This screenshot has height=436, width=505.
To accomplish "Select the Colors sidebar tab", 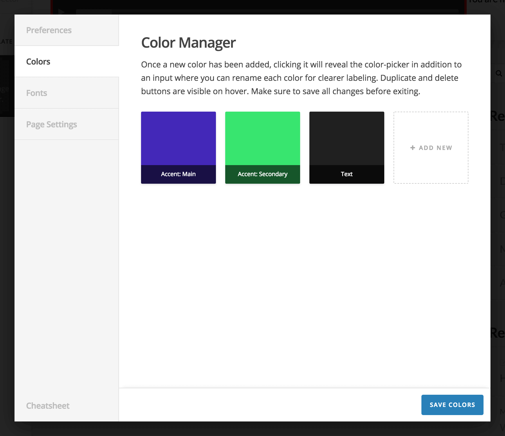I will click(x=38, y=62).
